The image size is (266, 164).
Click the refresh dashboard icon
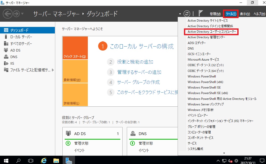[x=187, y=14]
